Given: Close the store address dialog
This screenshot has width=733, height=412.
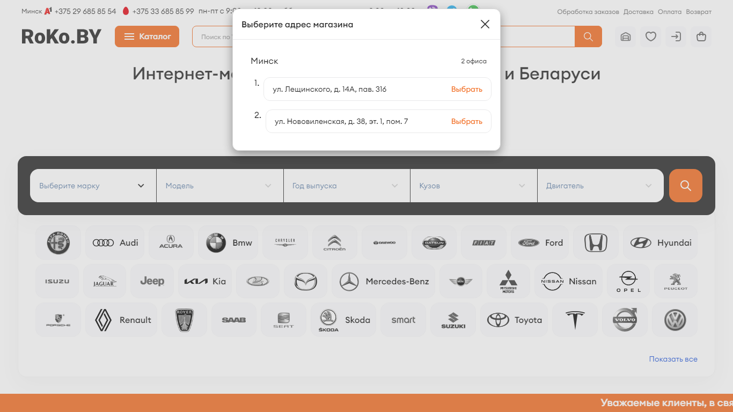Looking at the screenshot, I should (x=485, y=24).
